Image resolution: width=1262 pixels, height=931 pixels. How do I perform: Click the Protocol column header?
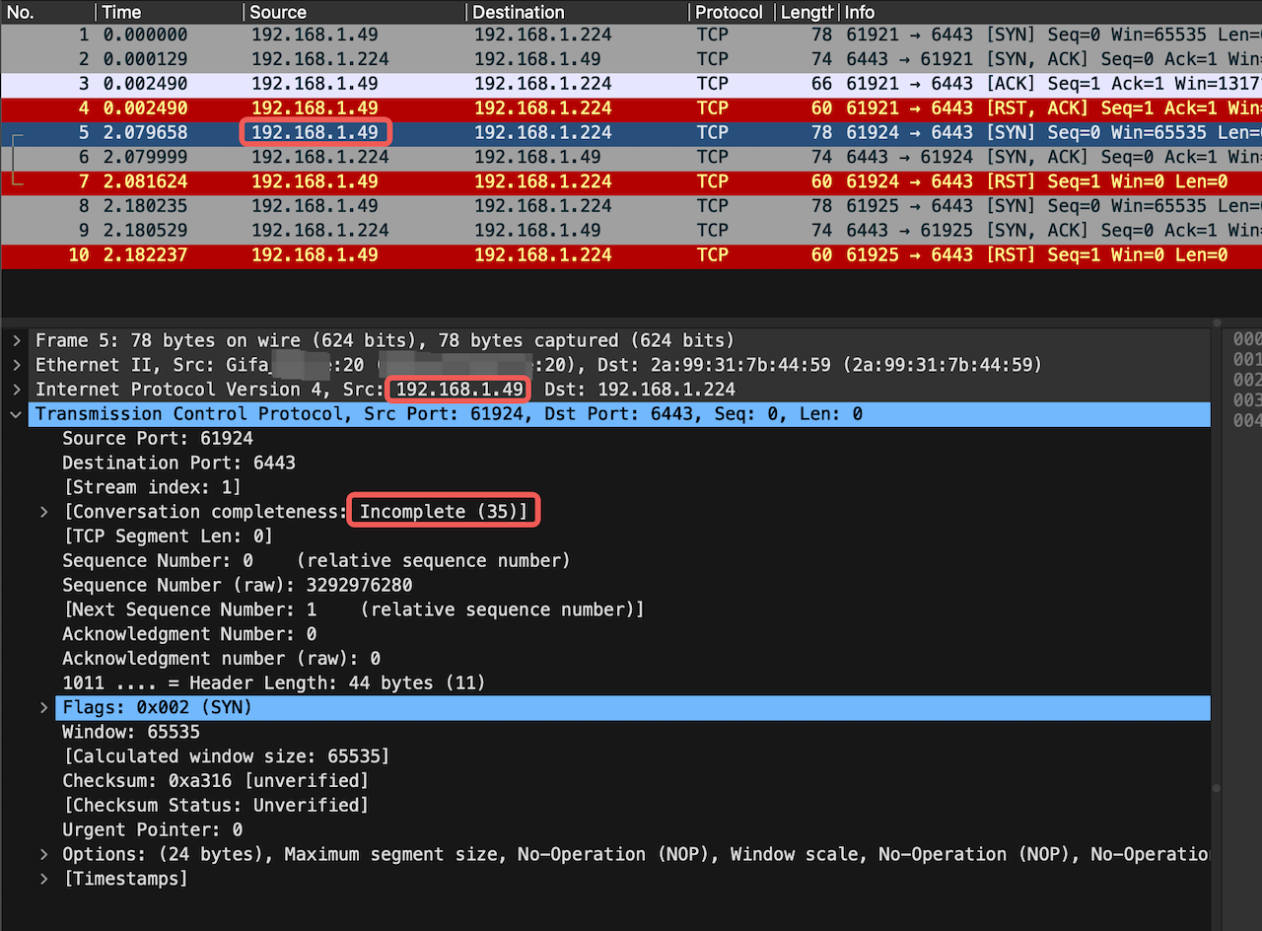(x=729, y=12)
